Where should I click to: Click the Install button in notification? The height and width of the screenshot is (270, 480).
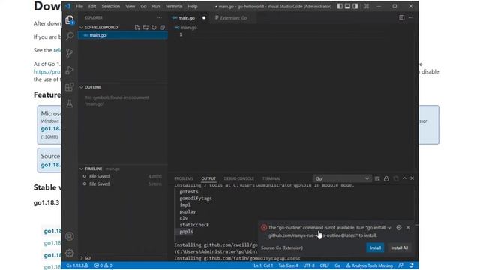tap(375, 247)
